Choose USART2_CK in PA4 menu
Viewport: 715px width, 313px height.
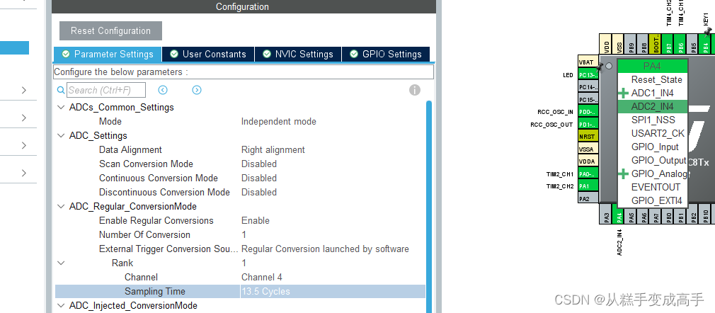point(652,134)
